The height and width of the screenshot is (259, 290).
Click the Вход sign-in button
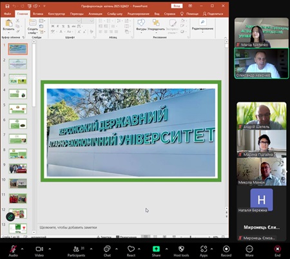[x=177, y=6]
